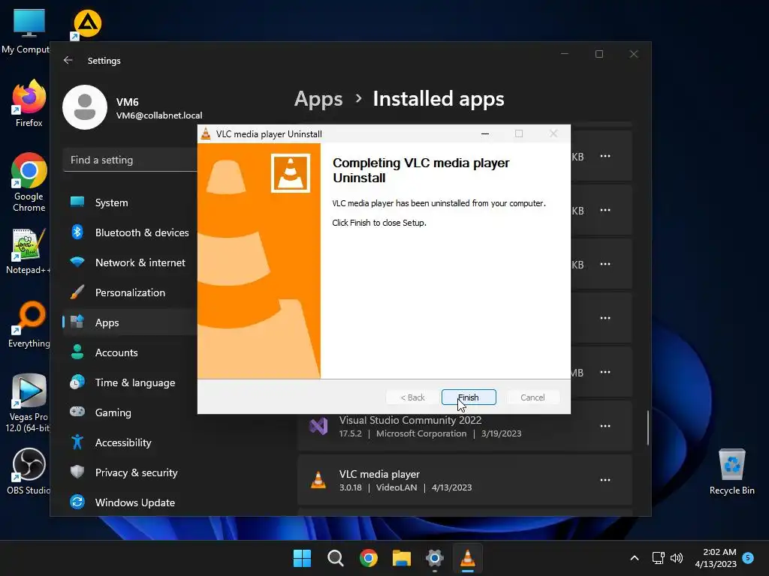Open the network status tray icon
The image size is (769, 576).
coord(658,558)
